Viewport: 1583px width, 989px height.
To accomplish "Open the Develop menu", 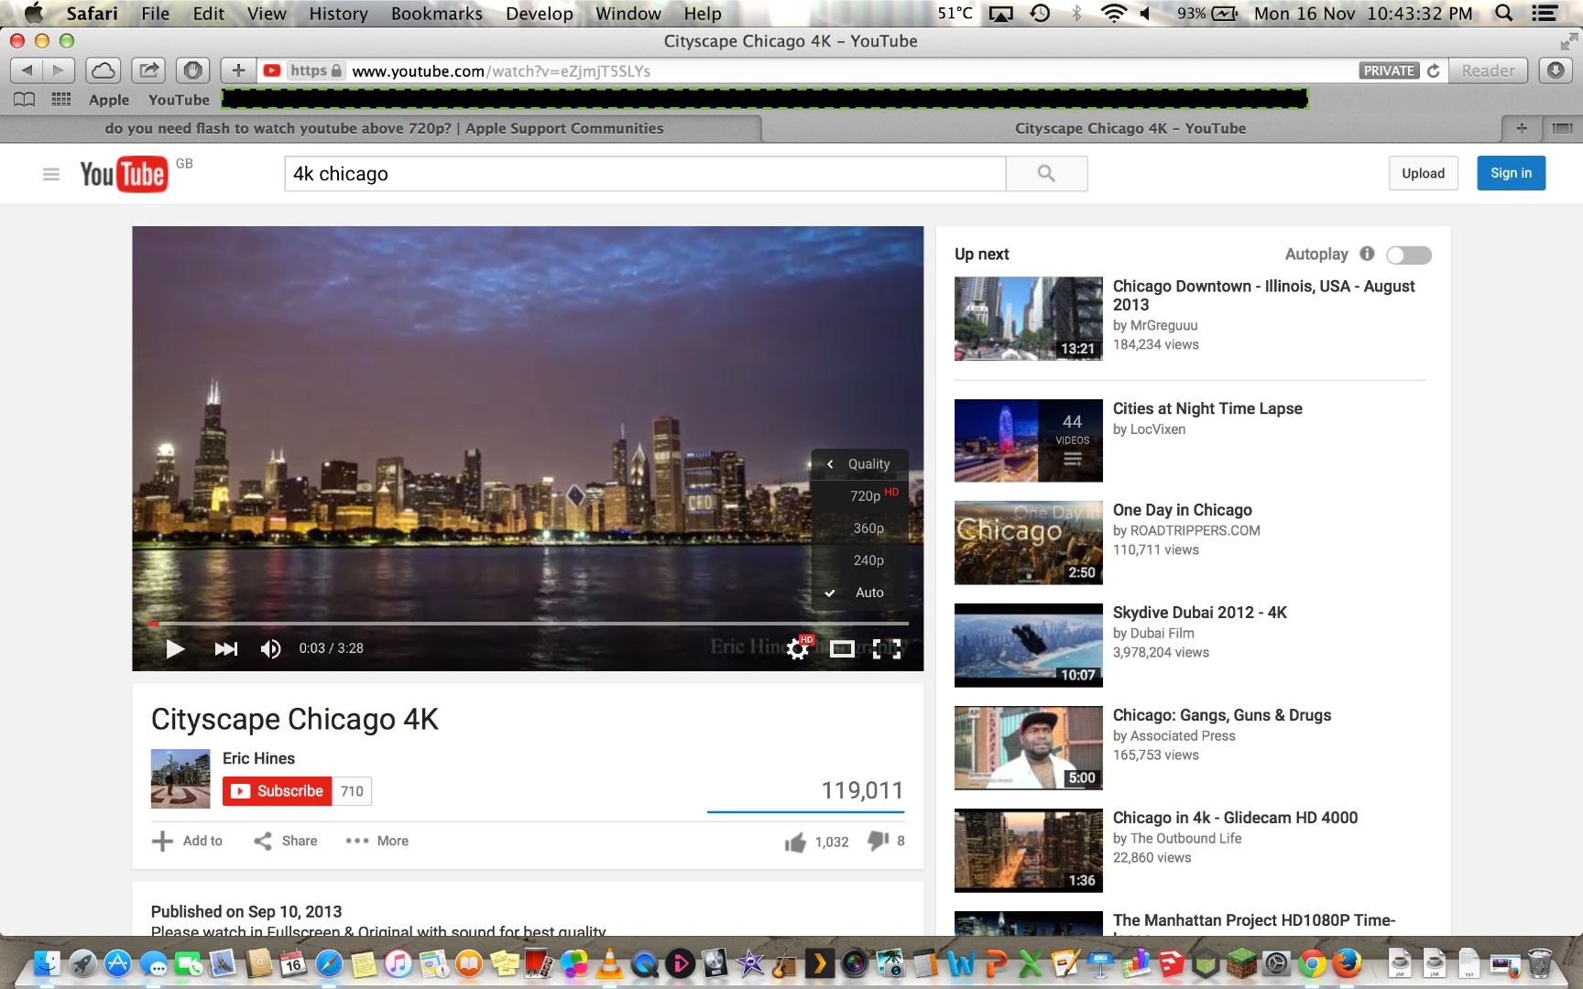I will pos(540,13).
